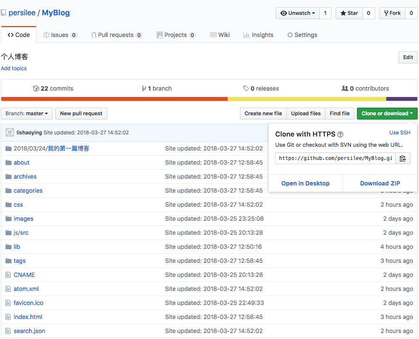419x339 pixels.
Task: Open the Settings tab
Action: point(302,35)
